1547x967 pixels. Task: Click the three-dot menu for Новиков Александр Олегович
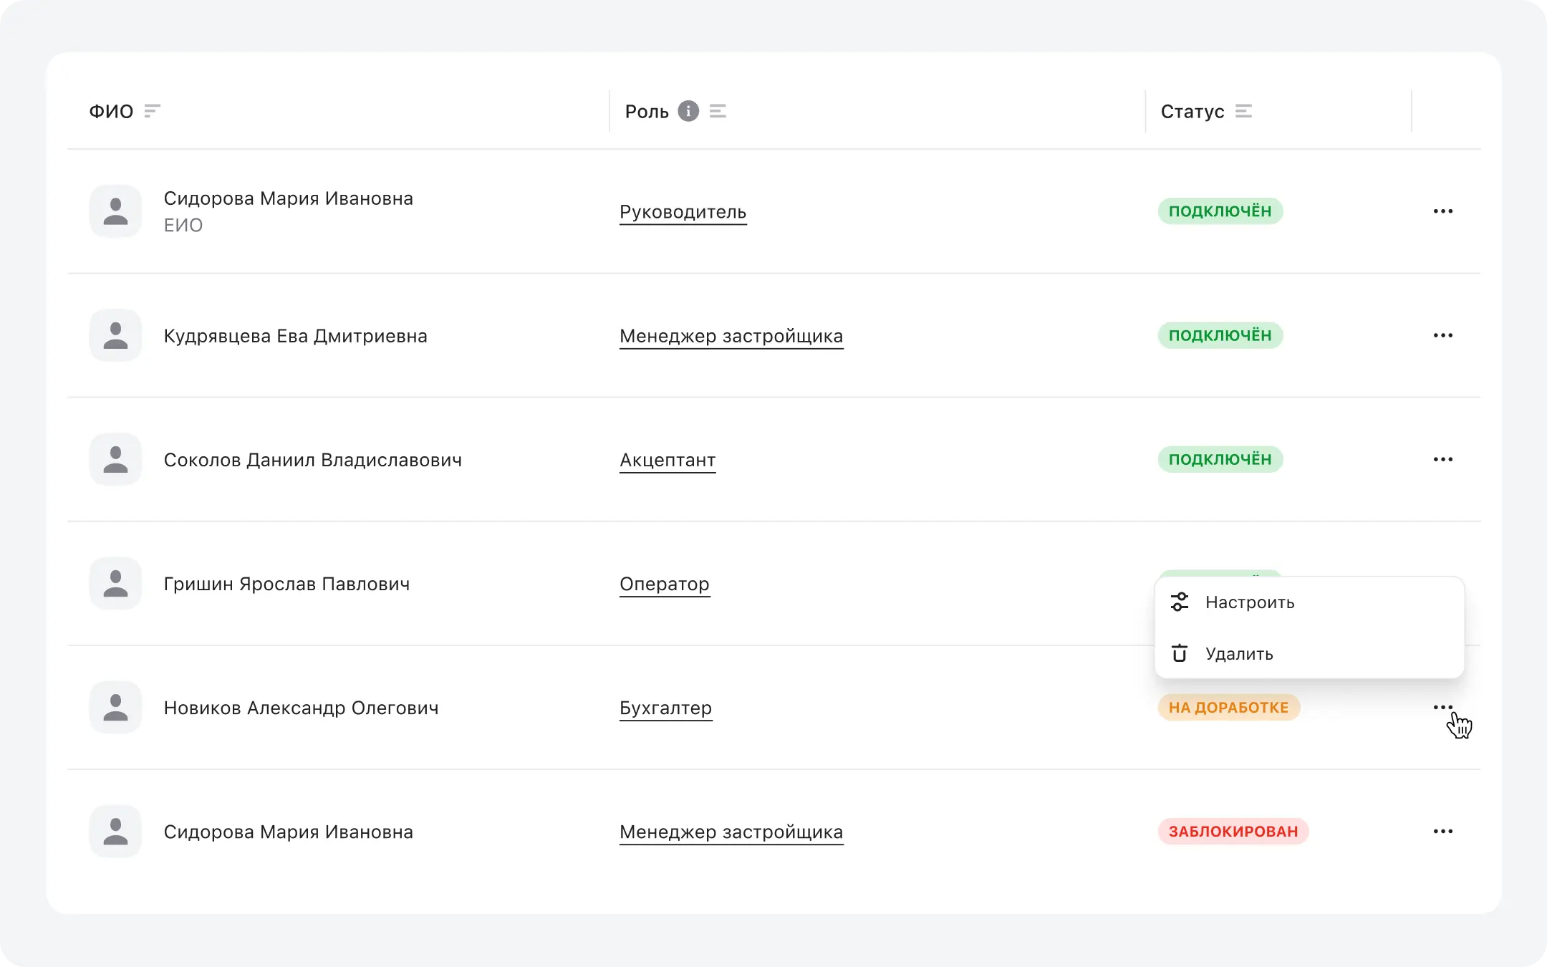click(x=1442, y=707)
